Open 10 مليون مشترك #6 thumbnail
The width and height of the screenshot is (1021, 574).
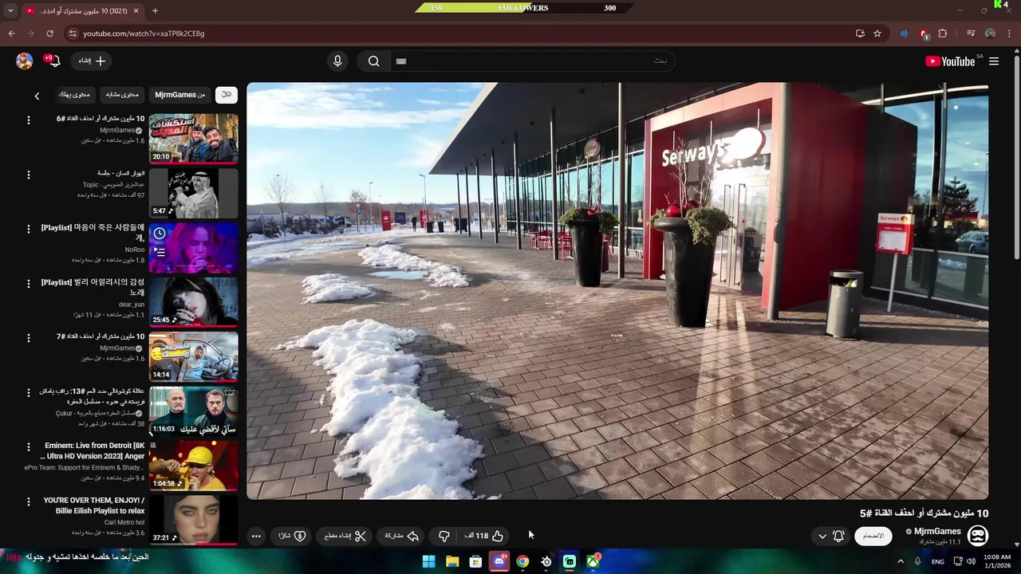click(193, 139)
